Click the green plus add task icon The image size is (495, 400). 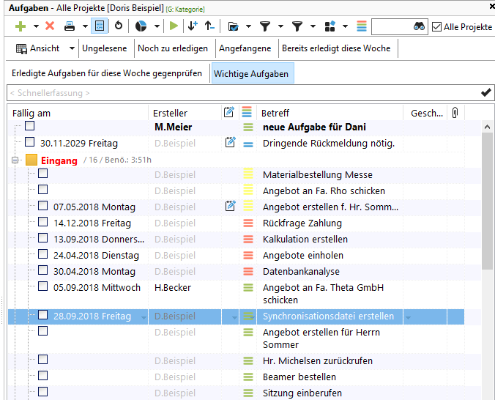point(20,26)
